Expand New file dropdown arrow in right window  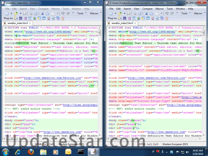pyautogui.click(x=115, y=13)
